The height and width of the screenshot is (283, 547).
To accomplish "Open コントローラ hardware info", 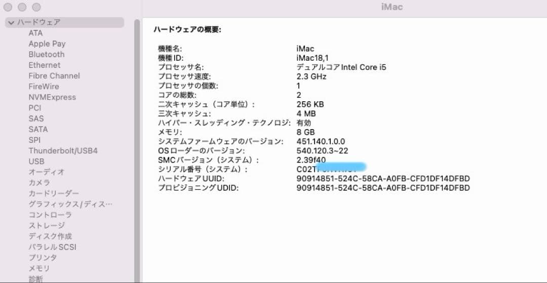I will tap(50, 215).
